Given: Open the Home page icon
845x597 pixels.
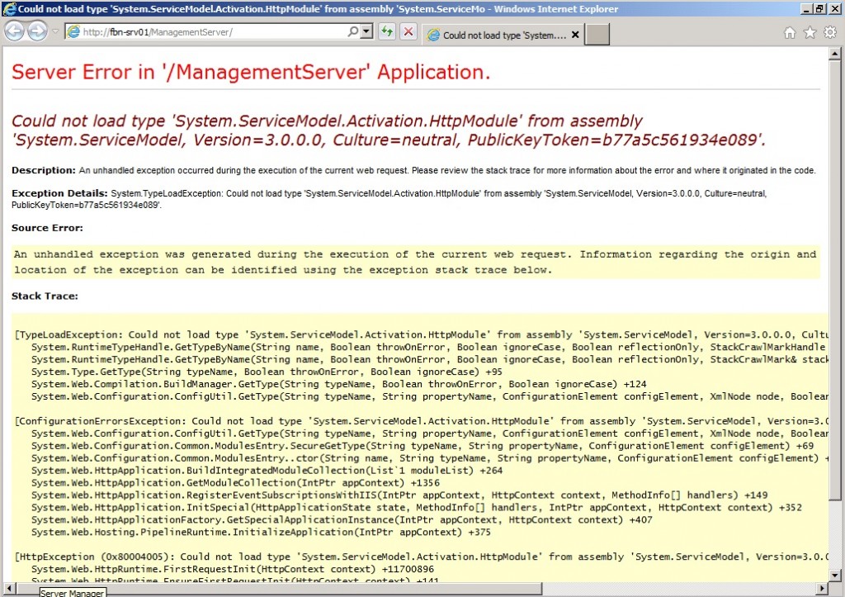Looking at the screenshot, I should tap(790, 31).
